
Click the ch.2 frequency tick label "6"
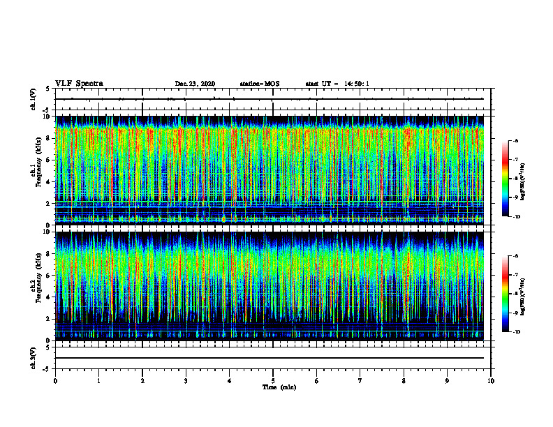(x=49, y=276)
